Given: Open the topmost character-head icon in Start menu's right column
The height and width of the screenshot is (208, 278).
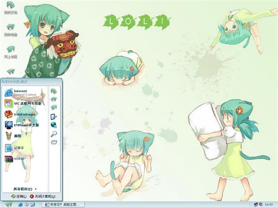Looking at the screenshot, I should 54,91.
